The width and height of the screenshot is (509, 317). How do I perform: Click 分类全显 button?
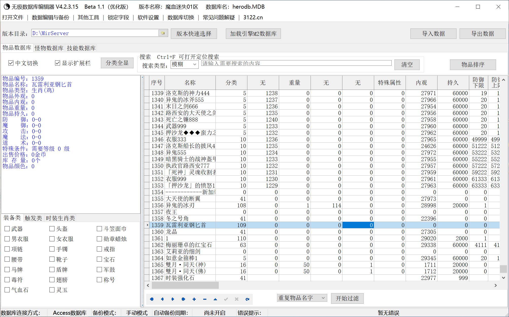(117, 63)
